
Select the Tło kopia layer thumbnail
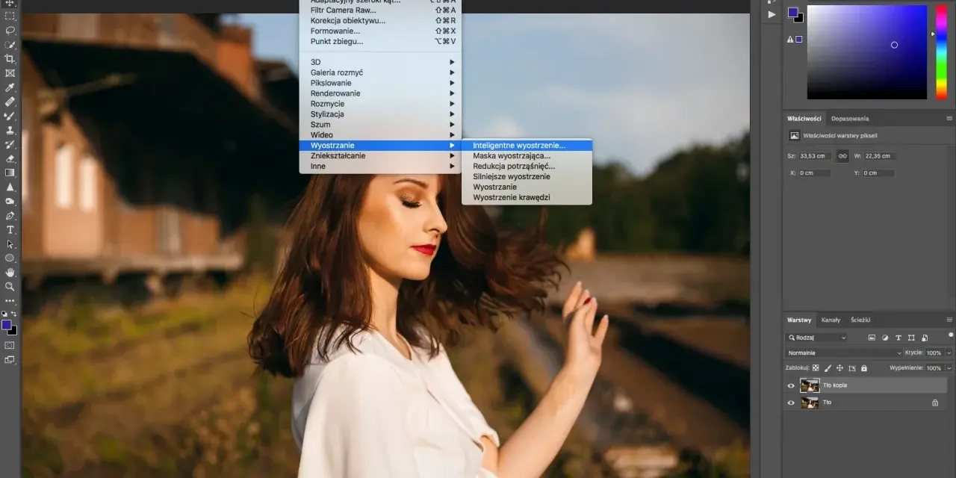point(810,385)
